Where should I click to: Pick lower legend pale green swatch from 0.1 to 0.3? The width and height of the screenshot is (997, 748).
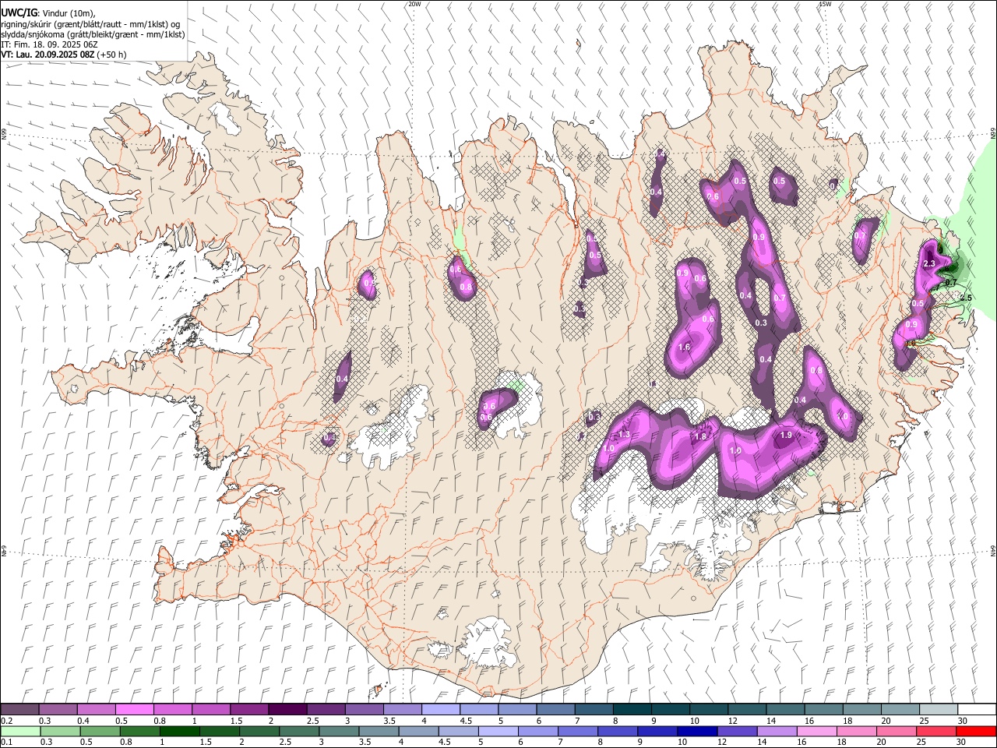(20, 732)
